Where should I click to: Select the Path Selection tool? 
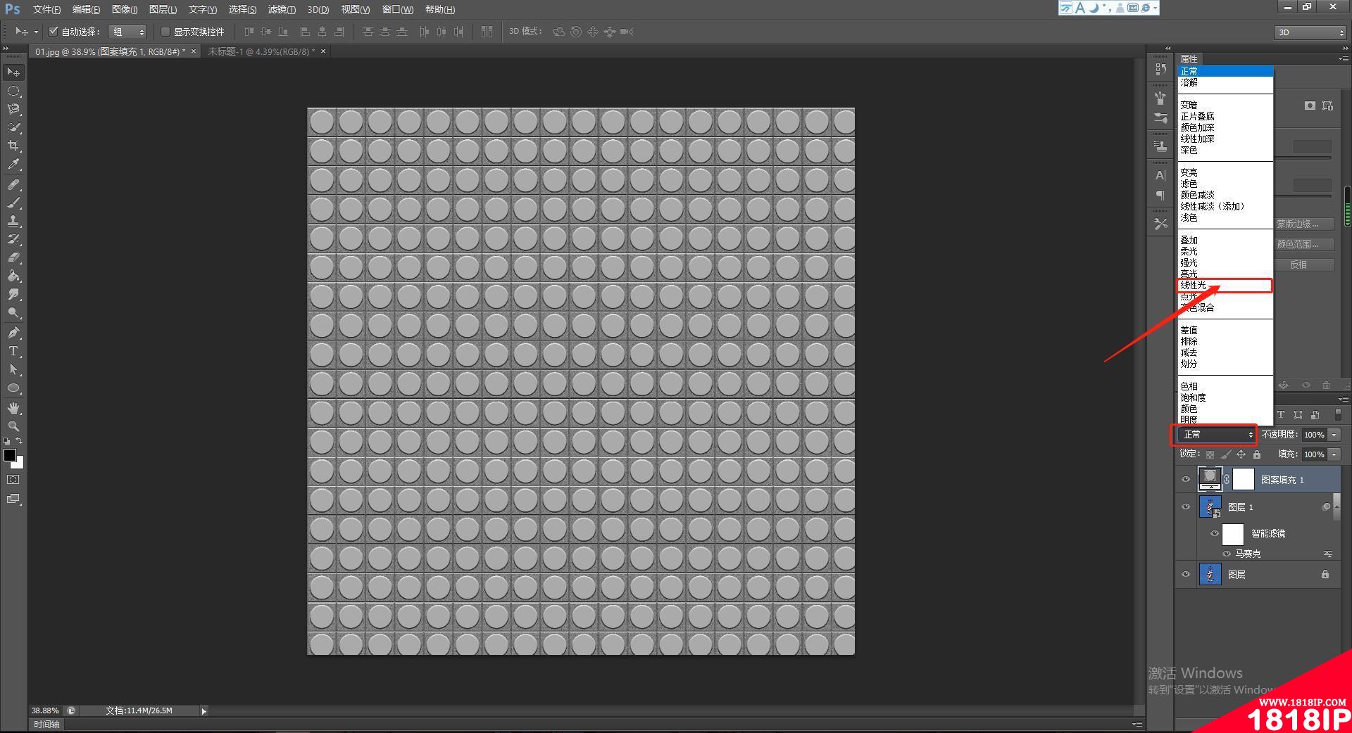(13, 369)
